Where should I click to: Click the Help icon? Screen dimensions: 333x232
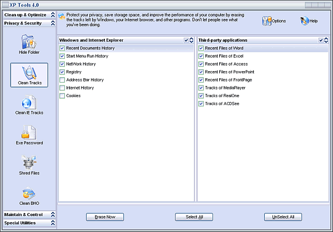[x=304, y=21]
